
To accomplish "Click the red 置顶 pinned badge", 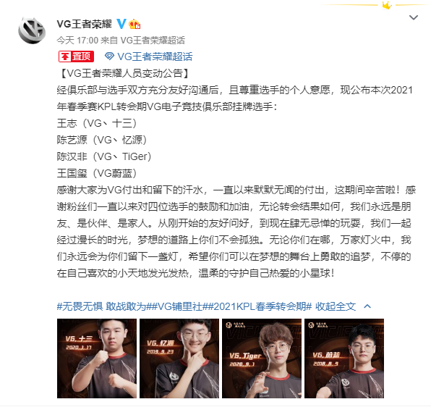I will tap(76, 56).
